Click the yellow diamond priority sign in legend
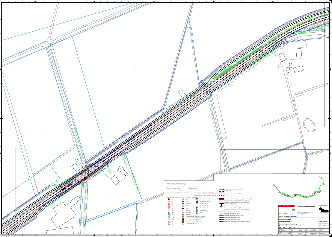 coord(169,199)
